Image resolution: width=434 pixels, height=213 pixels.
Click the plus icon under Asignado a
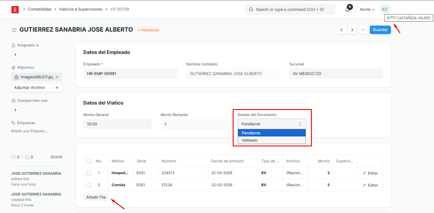pos(15,55)
